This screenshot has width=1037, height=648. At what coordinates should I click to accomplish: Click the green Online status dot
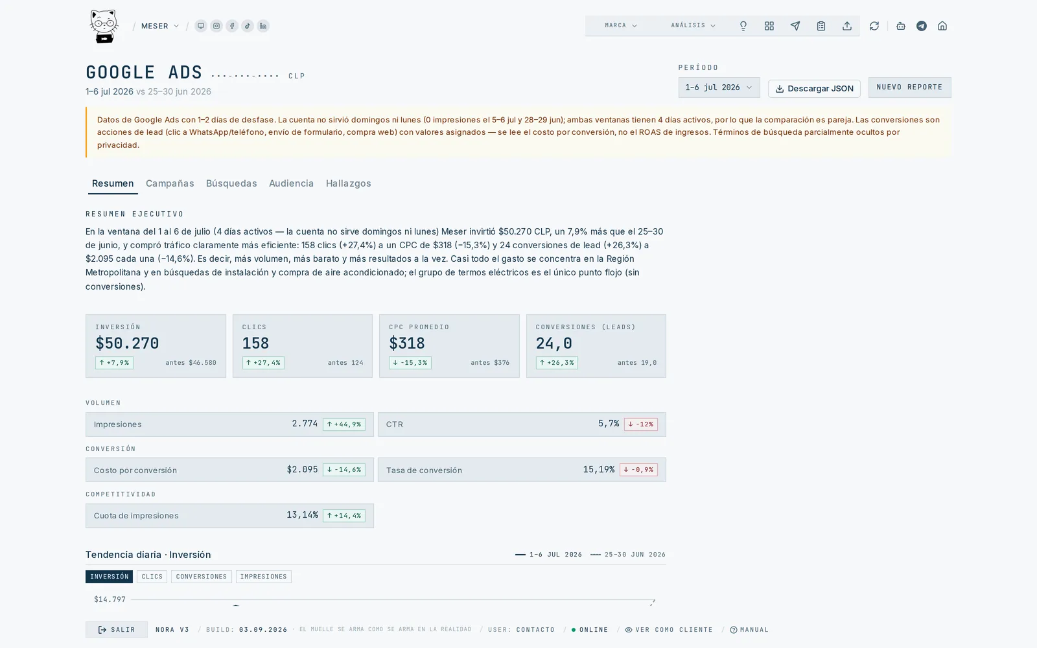click(574, 630)
